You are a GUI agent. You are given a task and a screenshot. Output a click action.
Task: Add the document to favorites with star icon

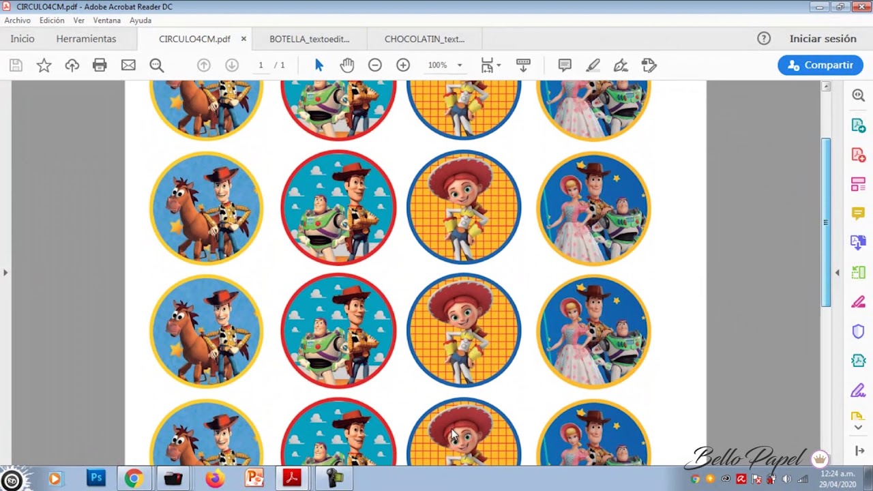44,65
